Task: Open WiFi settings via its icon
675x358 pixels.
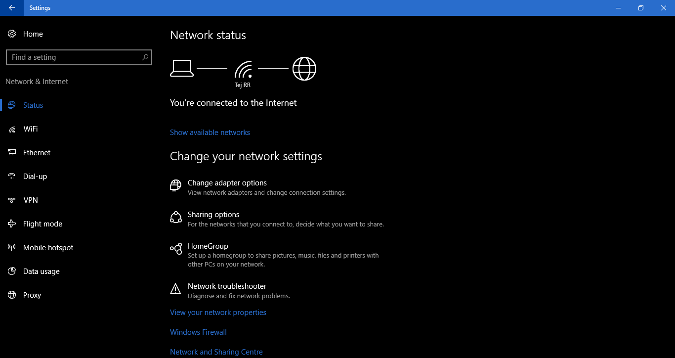Action: (x=12, y=129)
